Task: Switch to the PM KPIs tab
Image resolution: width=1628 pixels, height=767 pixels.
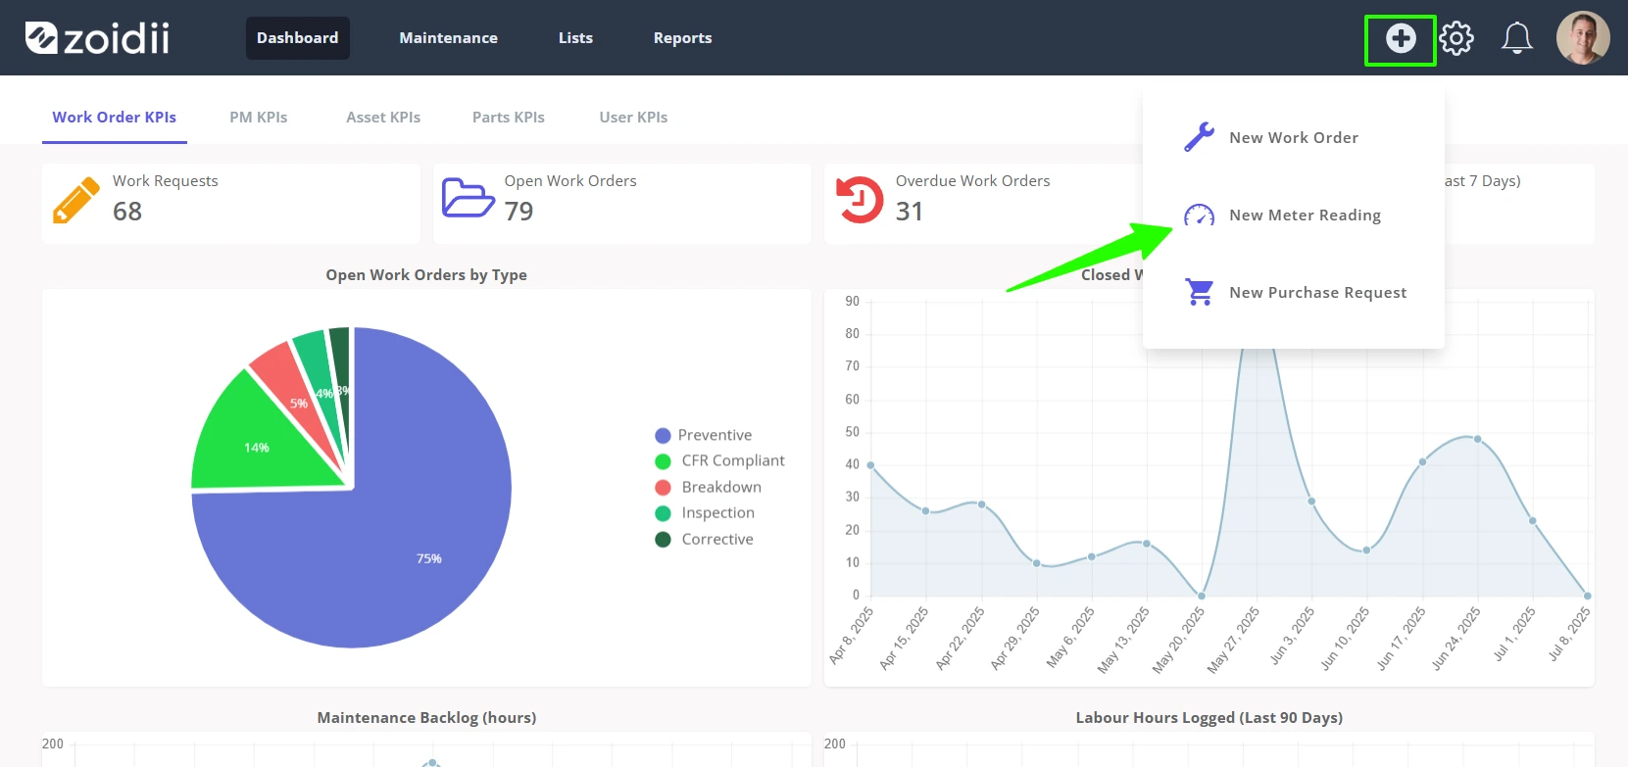Action: point(259,117)
